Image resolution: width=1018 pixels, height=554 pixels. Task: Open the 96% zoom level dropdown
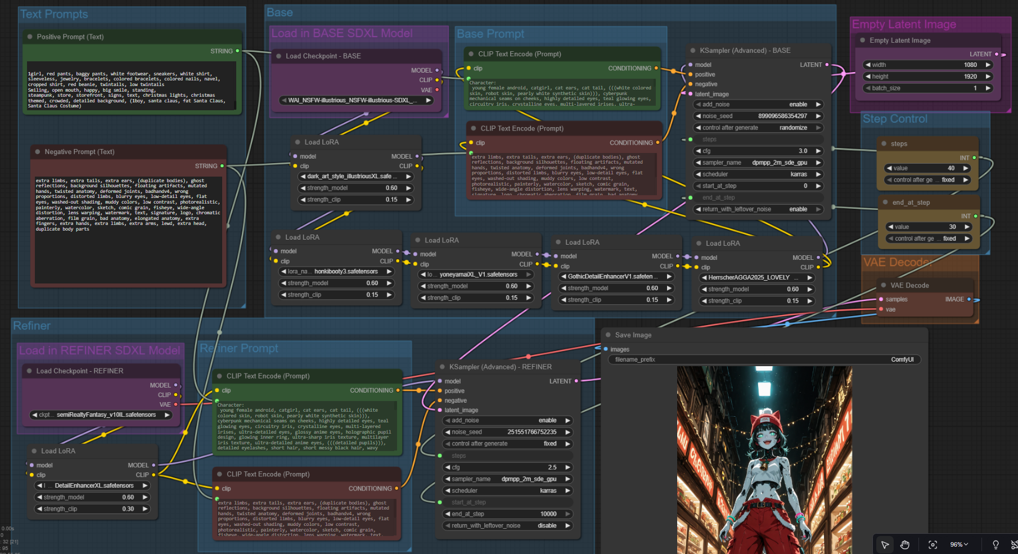tap(959, 544)
